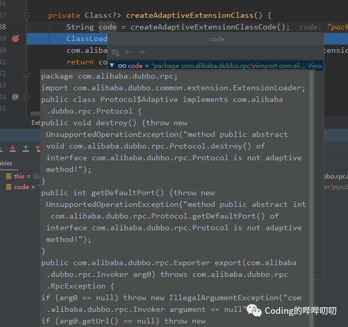This screenshot has width=348, height=327.
Task: Click the red Step Into arrow
Action: (x=13, y=148)
